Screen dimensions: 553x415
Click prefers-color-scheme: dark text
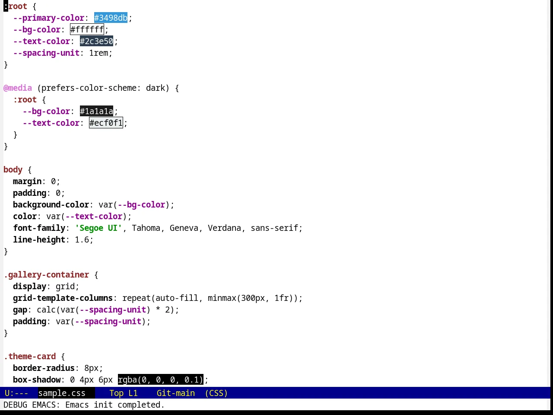(103, 88)
